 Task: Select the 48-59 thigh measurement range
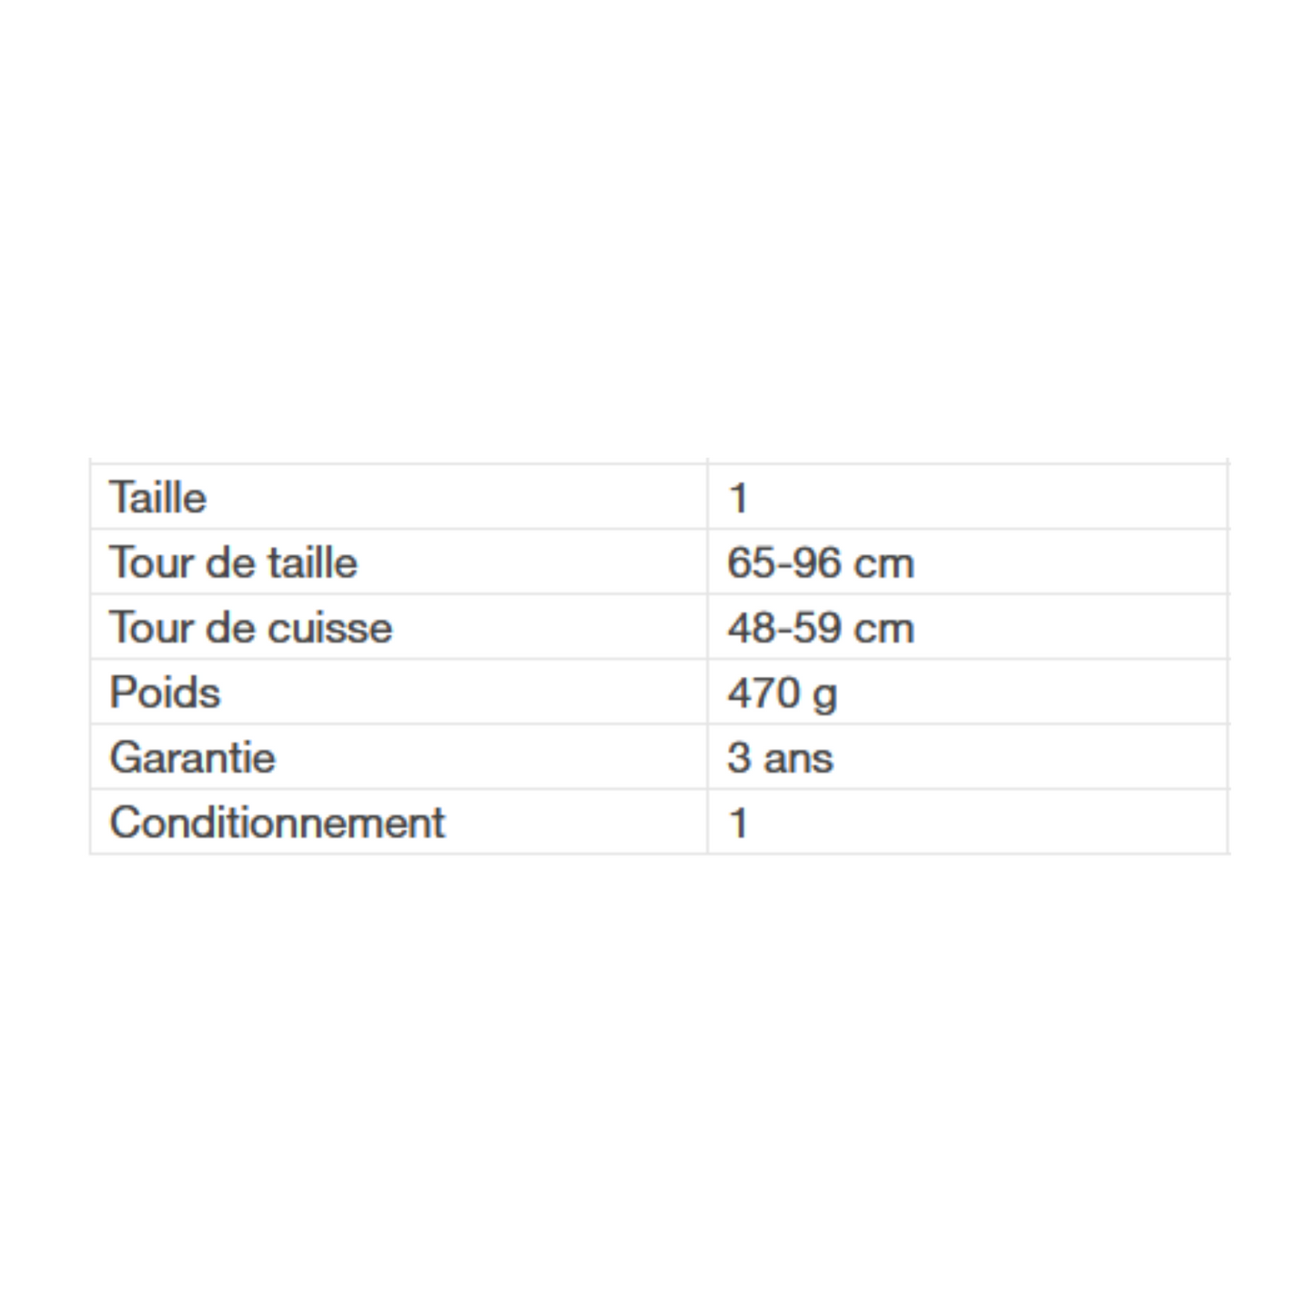coord(783,628)
